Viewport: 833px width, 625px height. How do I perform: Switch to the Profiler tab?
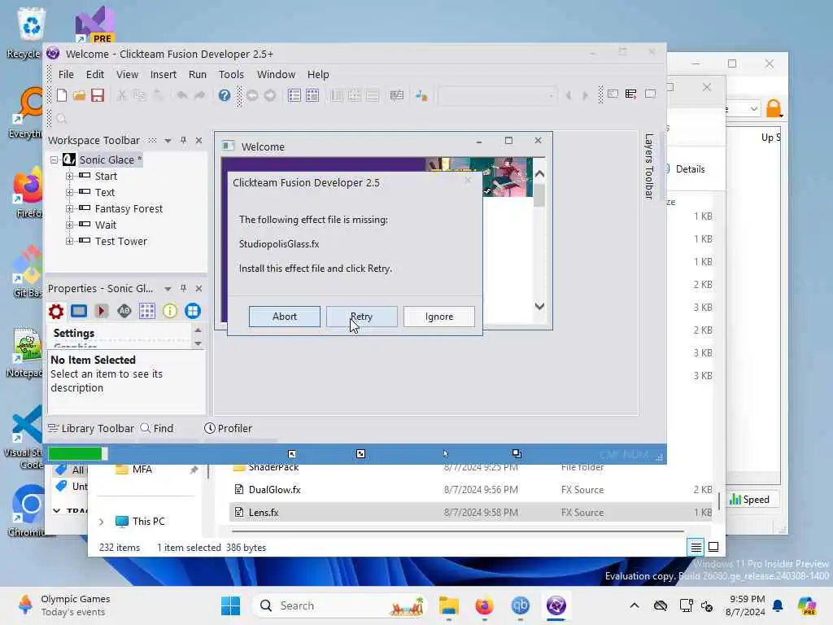click(x=228, y=428)
